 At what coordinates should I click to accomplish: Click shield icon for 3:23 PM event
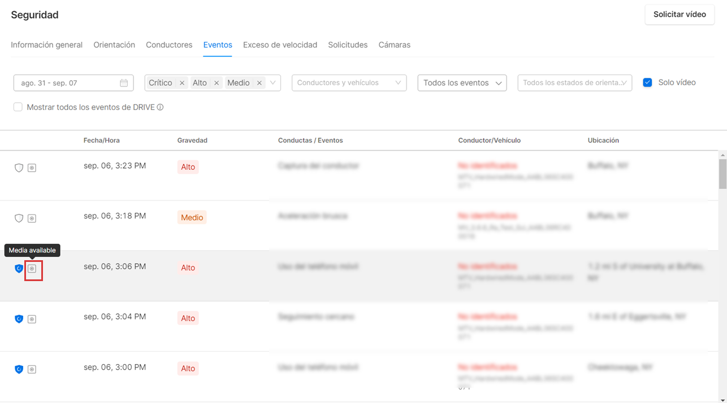click(19, 168)
